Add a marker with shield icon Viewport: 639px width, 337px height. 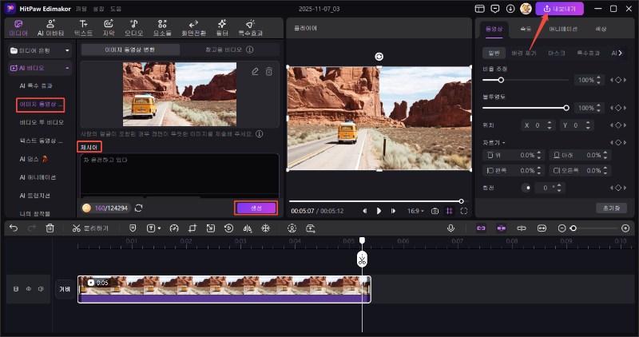coord(133,228)
